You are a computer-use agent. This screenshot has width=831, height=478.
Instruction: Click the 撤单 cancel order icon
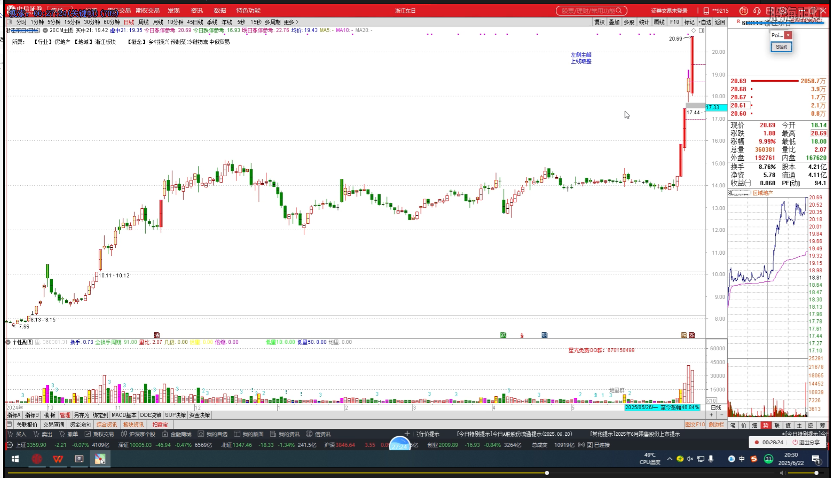click(62, 434)
